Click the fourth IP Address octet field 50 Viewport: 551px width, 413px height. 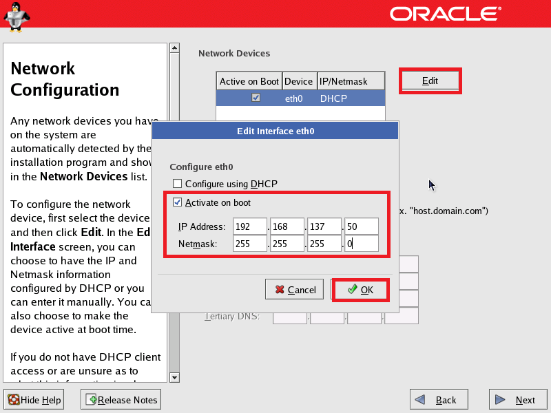[362, 226]
